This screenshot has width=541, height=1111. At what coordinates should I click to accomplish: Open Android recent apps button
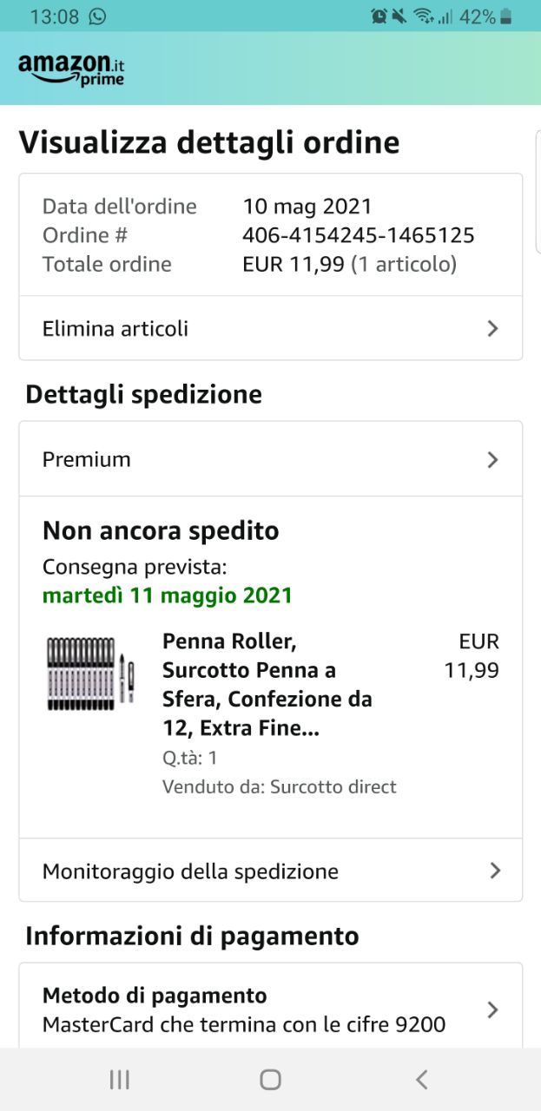pyautogui.click(x=120, y=1079)
